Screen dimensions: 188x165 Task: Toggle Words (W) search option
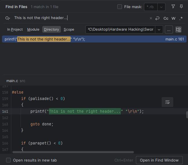click(174, 18)
